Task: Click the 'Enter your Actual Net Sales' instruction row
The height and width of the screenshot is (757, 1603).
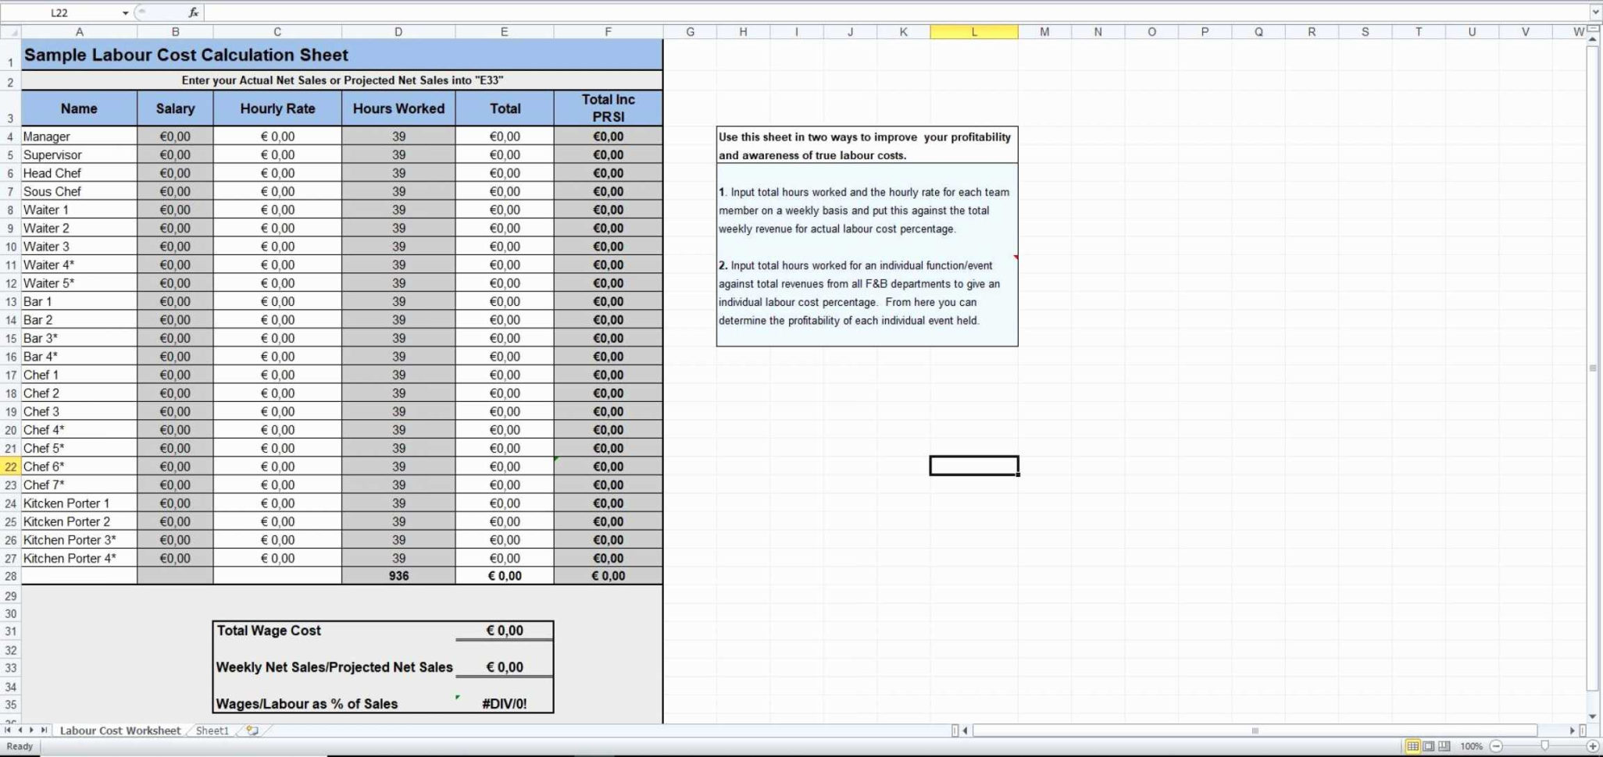Action: [x=342, y=80]
